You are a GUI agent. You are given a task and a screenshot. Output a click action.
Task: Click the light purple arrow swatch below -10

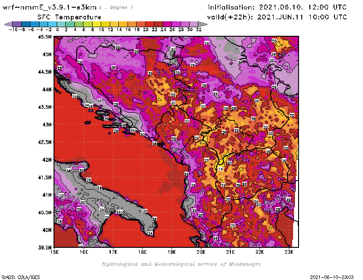(x=8, y=24)
